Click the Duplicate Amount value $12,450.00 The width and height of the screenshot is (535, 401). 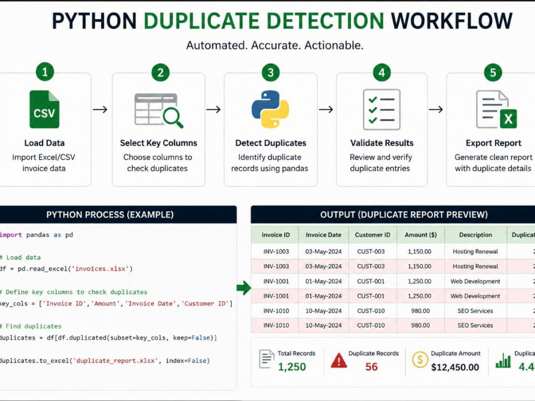pyautogui.click(x=455, y=367)
